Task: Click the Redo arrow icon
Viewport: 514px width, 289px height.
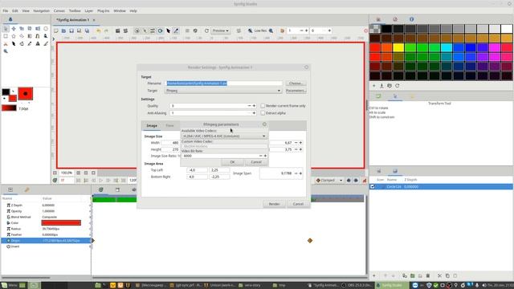Action: click(x=106, y=31)
